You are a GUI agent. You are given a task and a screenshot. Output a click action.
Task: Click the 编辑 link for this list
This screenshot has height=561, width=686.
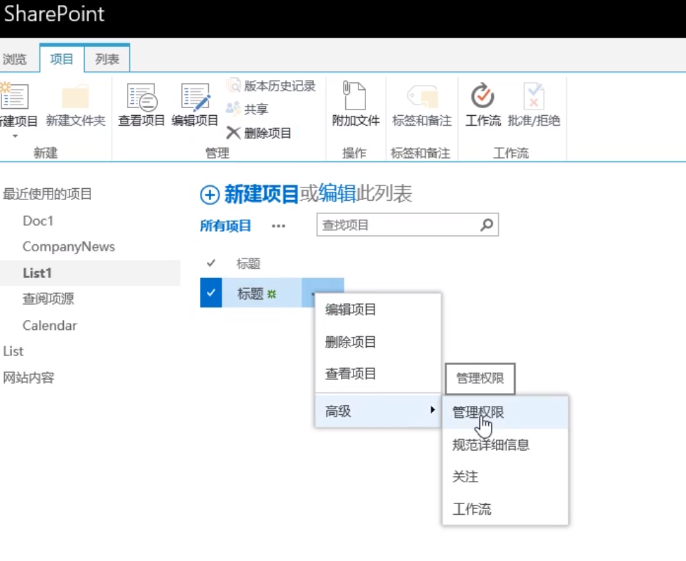[x=337, y=194]
